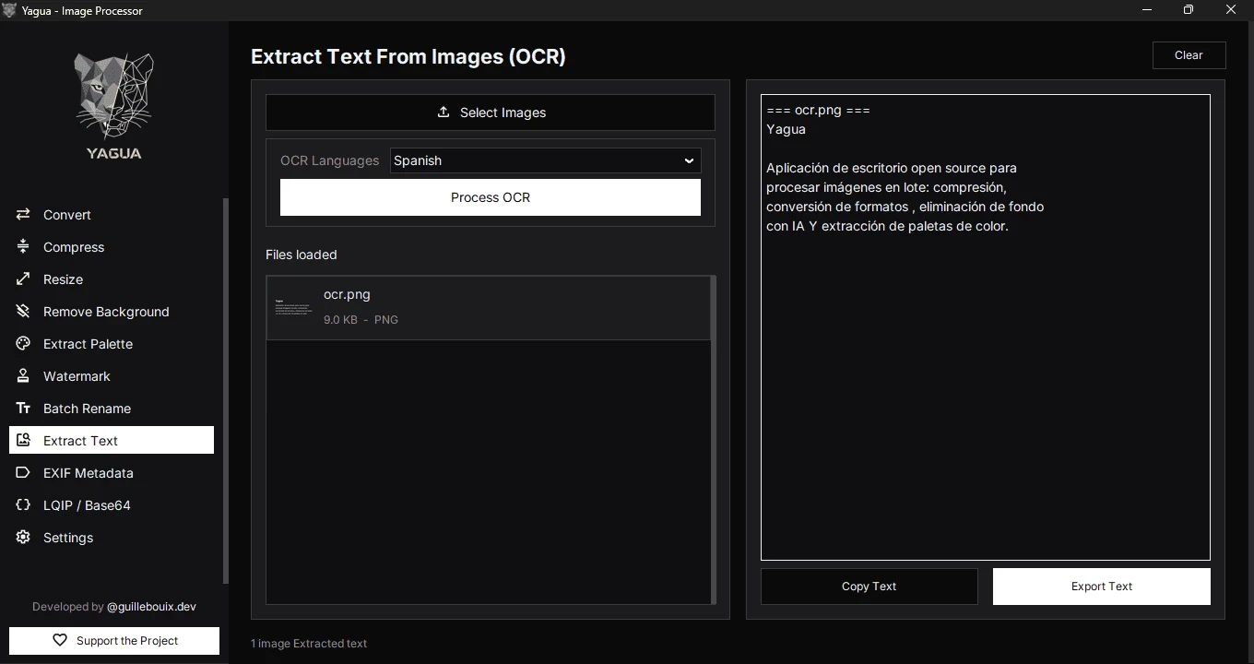Viewport: 1254px width, 664px height.
Task: Click the EXIF Metadata tag icon
Action: [23, 473]
